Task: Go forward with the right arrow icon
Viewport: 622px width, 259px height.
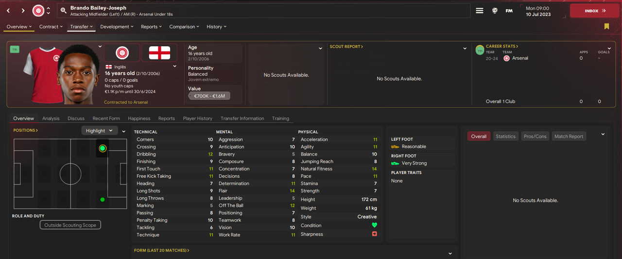Action: click(23, 11)
